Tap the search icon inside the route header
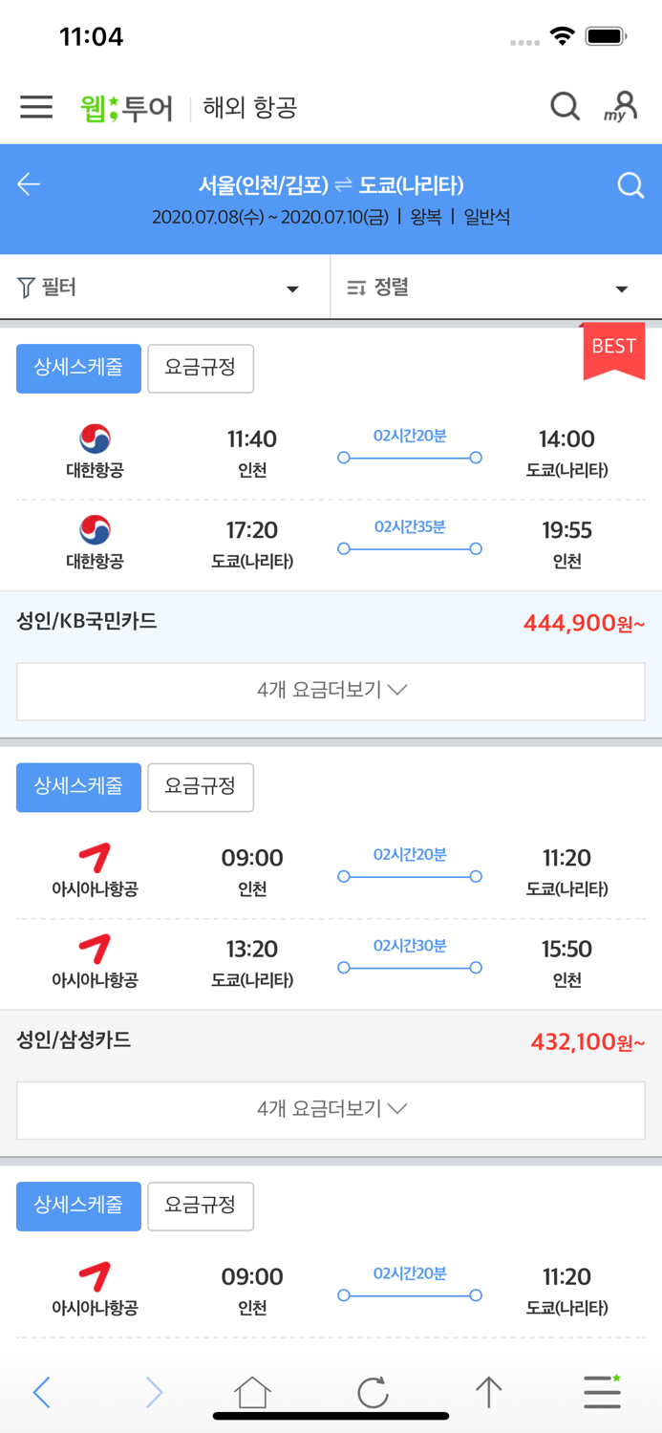The height and width of the screenshot is (1433, 662). (630, 185)
